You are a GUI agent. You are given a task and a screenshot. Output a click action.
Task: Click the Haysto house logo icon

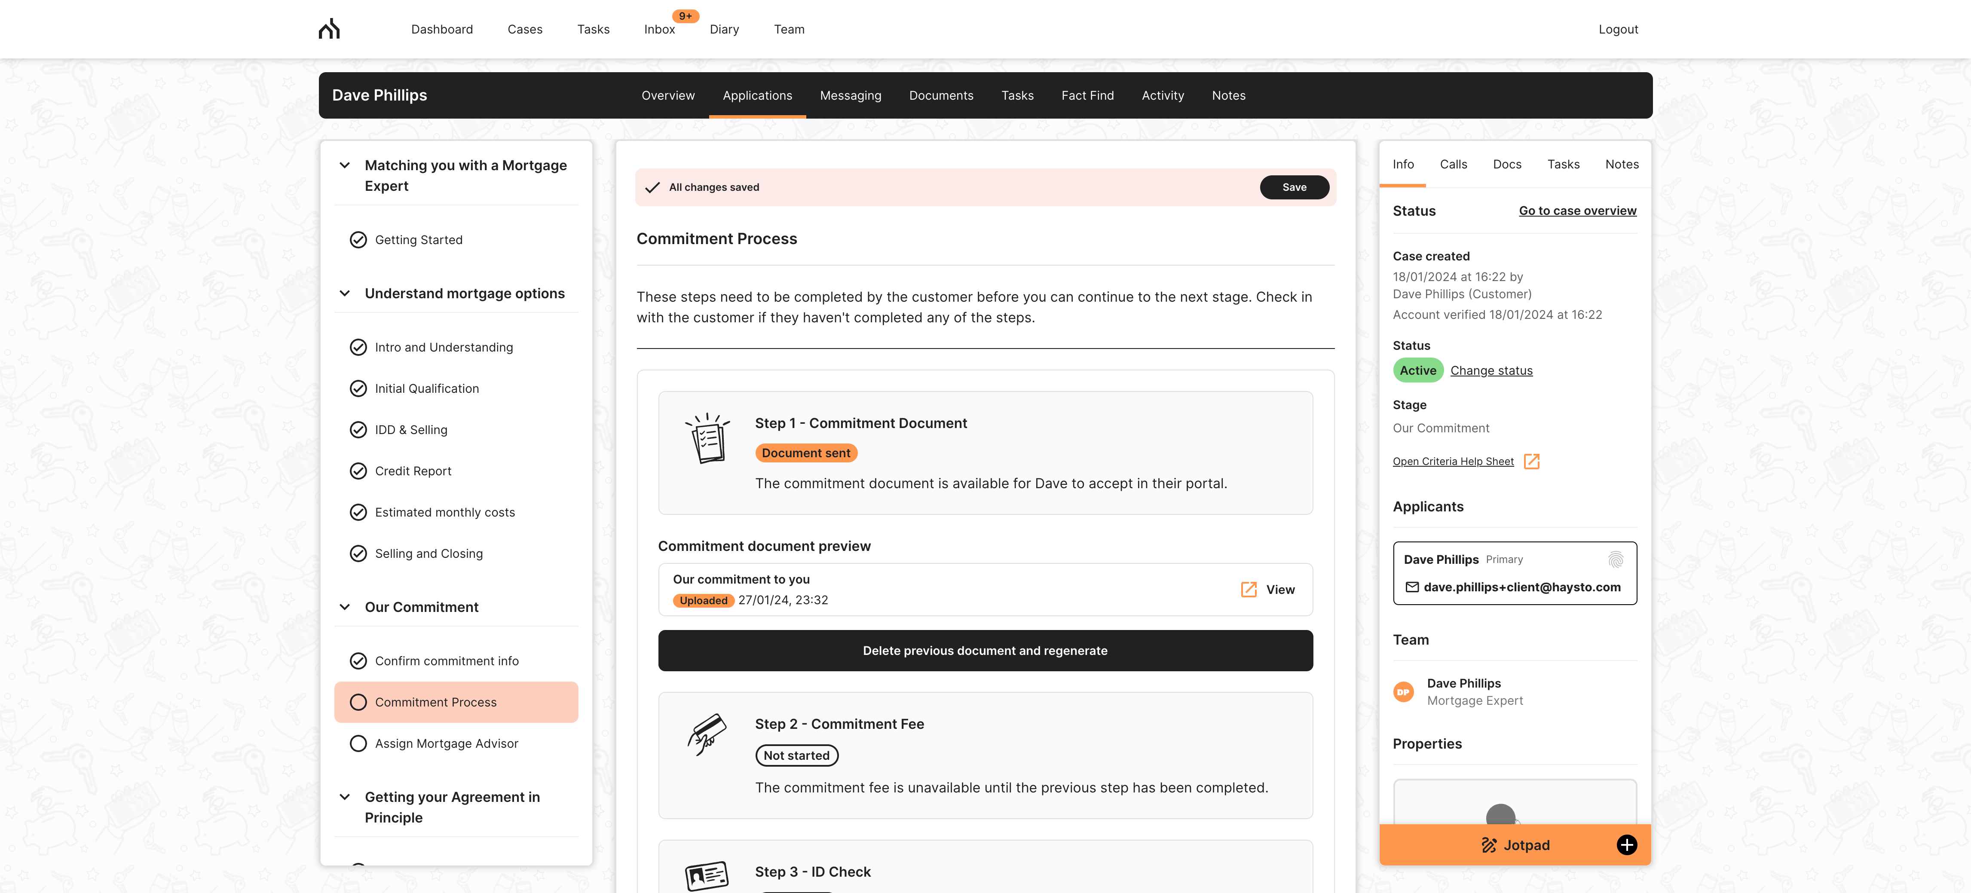(x=329, y=29)
